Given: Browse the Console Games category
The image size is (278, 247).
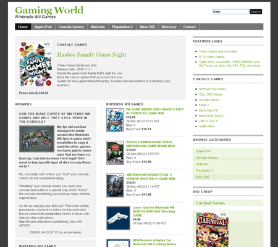Looking at the screenshot, I should pos(228,157).
